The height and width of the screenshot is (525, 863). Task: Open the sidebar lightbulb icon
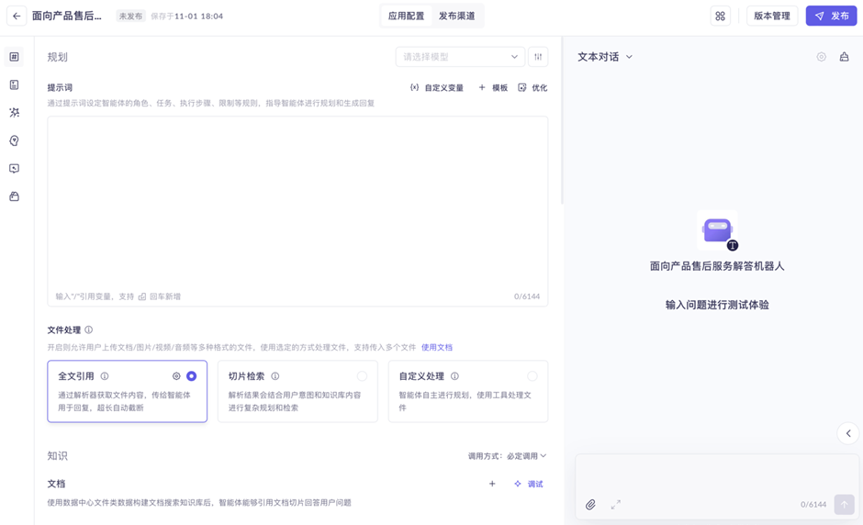click(15, 140)
